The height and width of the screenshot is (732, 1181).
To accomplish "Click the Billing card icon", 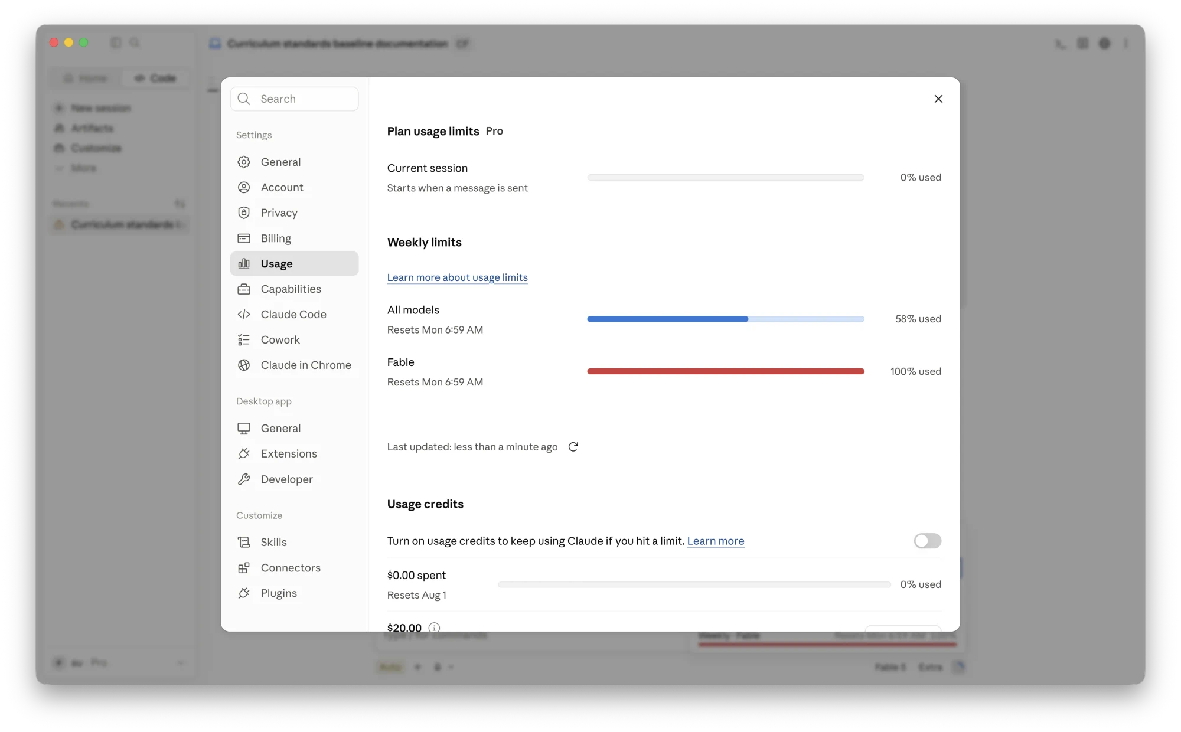I will point(244,238).
